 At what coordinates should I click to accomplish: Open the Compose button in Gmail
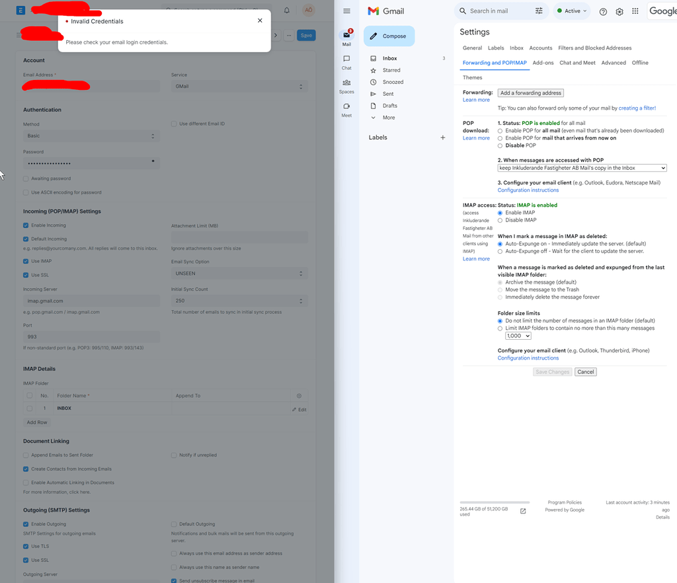coord(389,35)
